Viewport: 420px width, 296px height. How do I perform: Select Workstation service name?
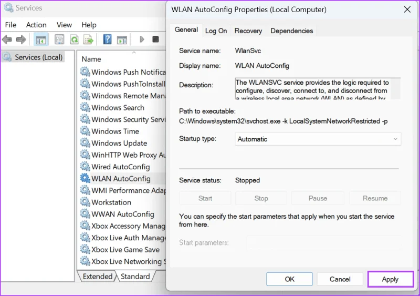(111, 202)
